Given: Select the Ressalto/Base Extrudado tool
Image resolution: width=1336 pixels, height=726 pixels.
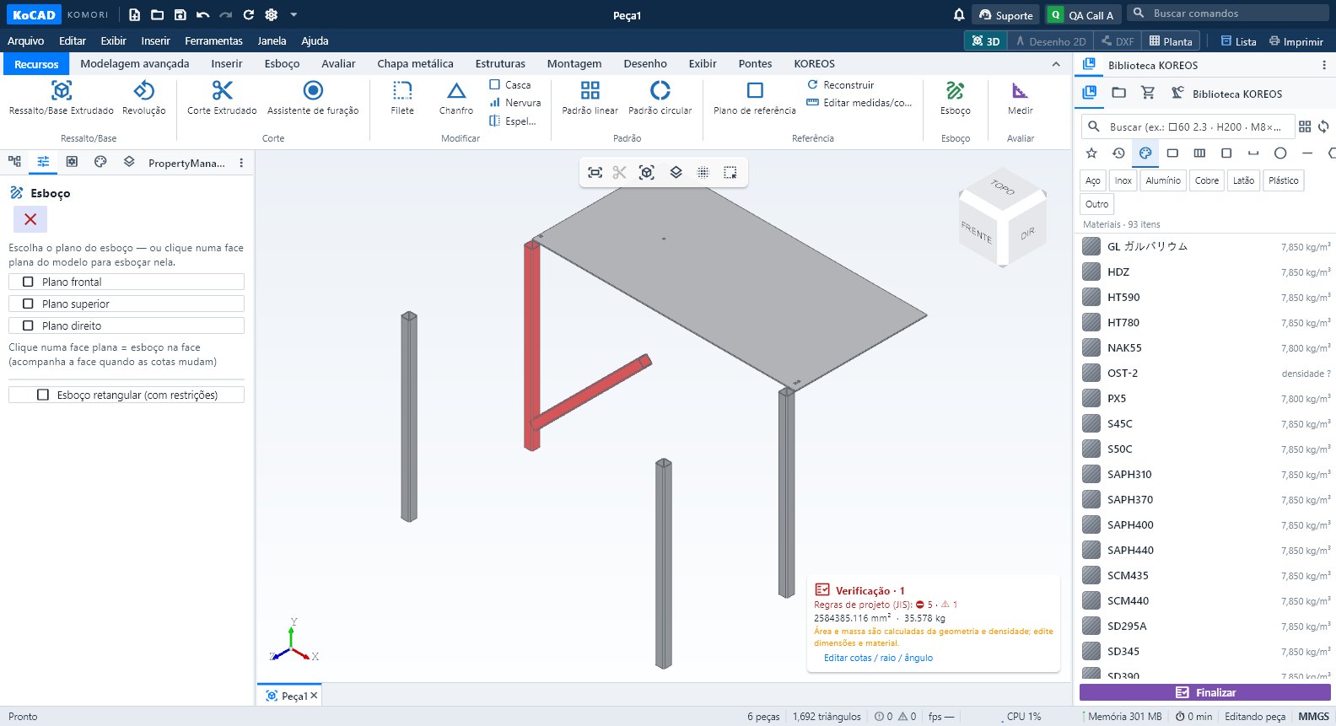Looking at the screenshot, I should click(x=61, y=98).
